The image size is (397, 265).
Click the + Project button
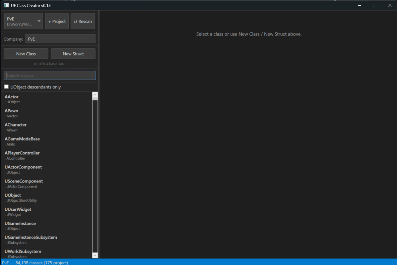[57, 21]
